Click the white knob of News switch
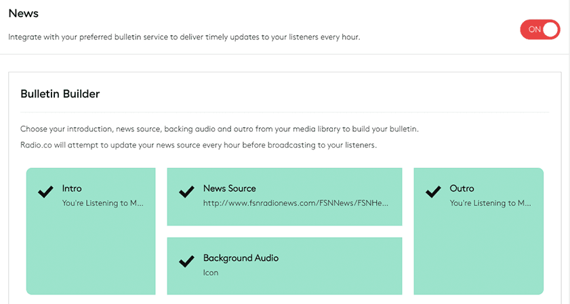570x304 pixels. coord(550,29)
